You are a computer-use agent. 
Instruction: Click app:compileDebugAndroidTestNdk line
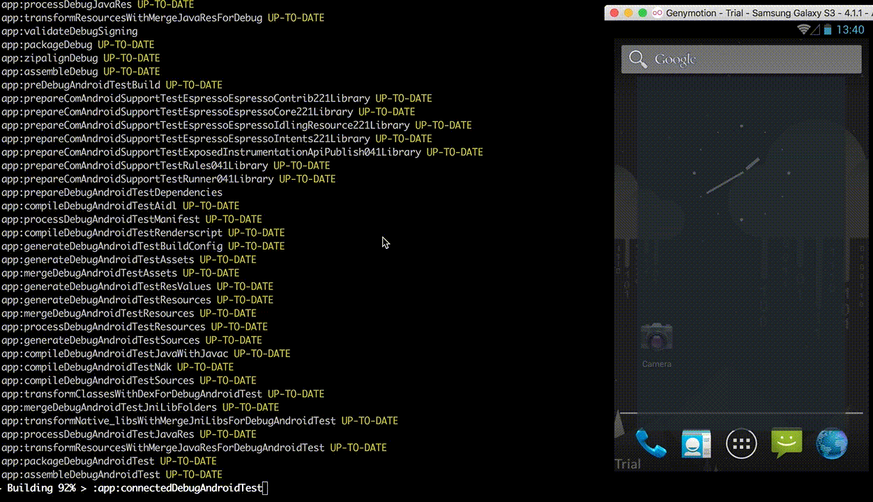click(x=117, y=367)
